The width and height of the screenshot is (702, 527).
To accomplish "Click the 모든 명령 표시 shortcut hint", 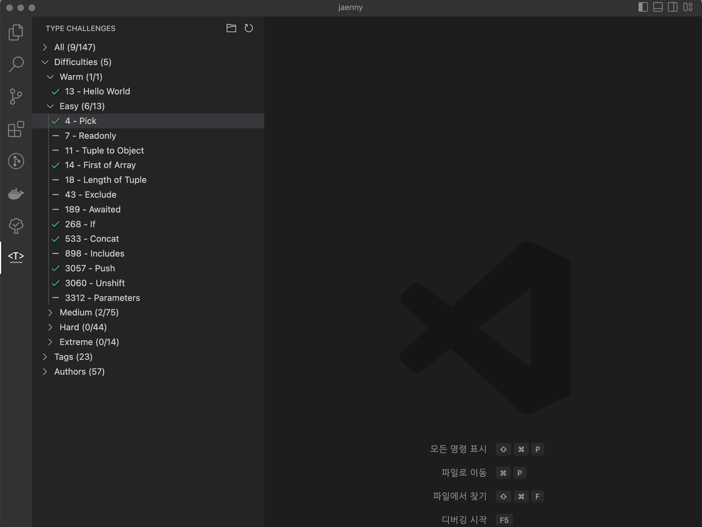I will (458, 449).
